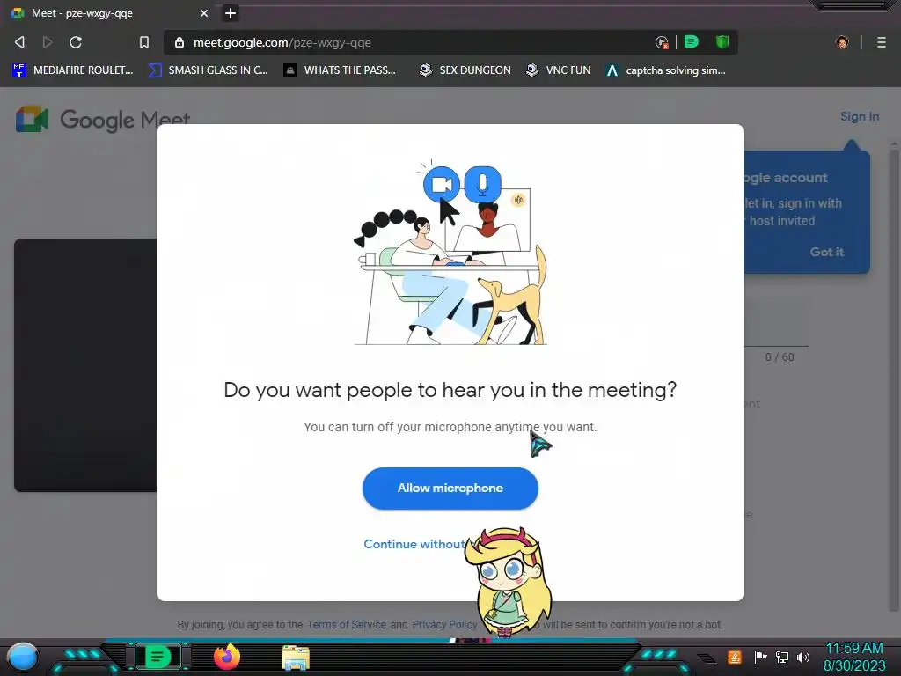Click the blue microphone icon in illustration
The height and width of the screenshot is (676, 901).
482,184
